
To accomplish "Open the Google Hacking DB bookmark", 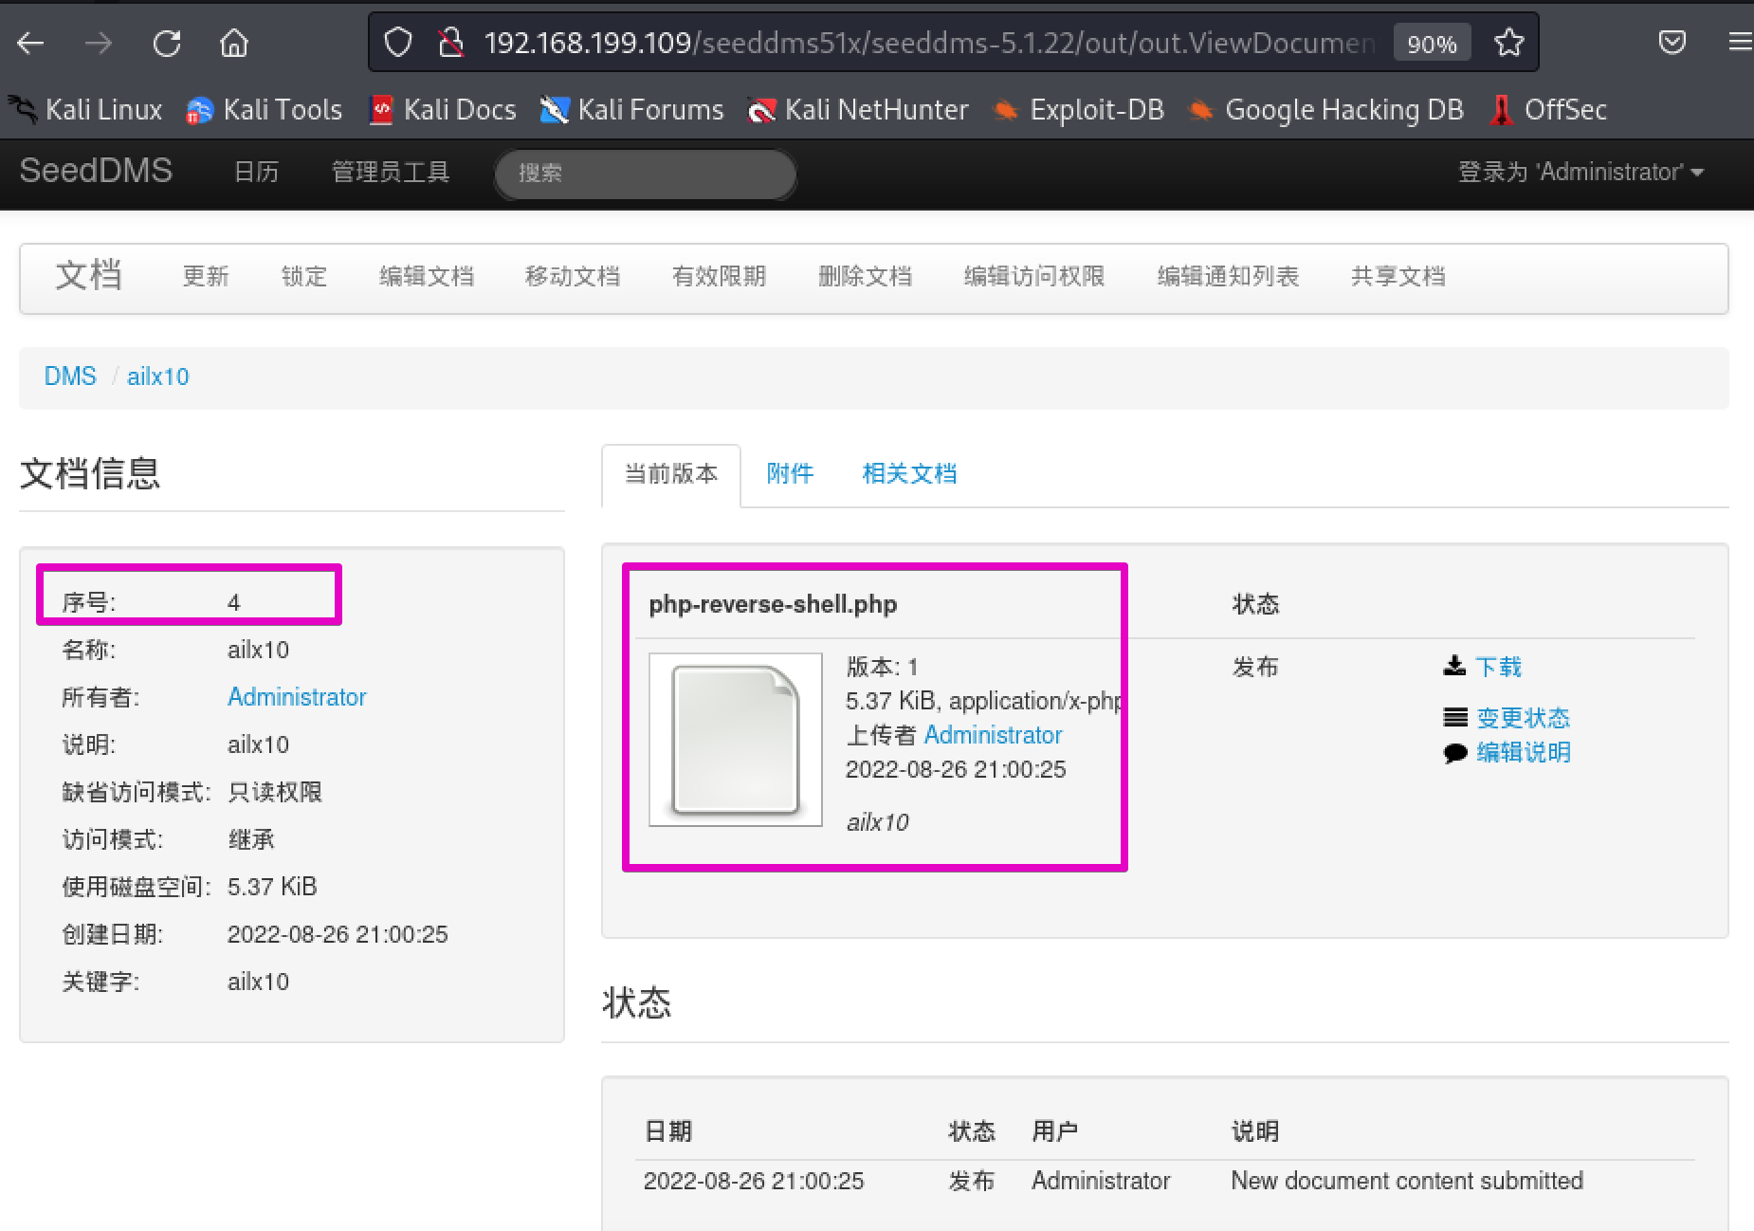I will pos(1326,110).
